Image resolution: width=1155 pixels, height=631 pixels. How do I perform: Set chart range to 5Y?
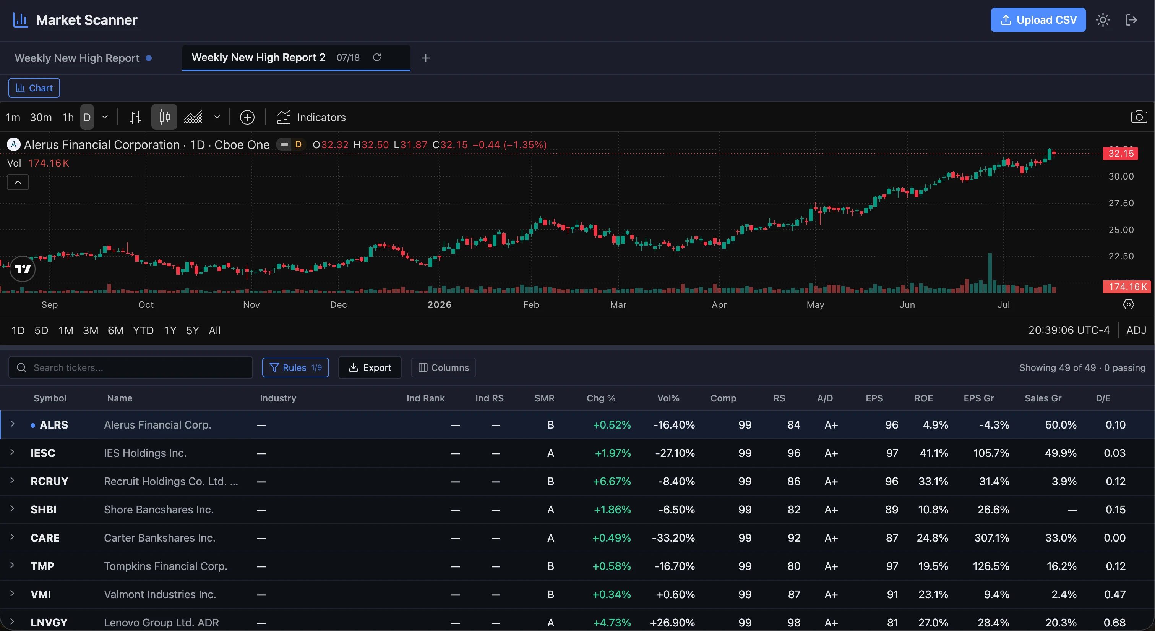(193, 331)
